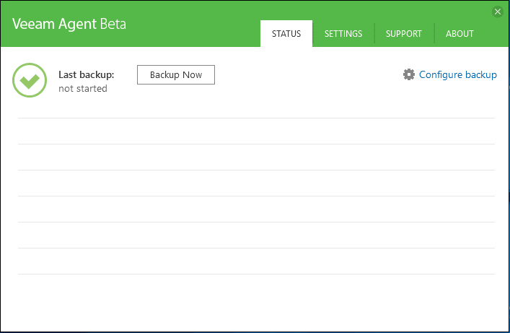Click the blank area below the last divider
This screenshot has height=333, width=510.
point(256,302)
